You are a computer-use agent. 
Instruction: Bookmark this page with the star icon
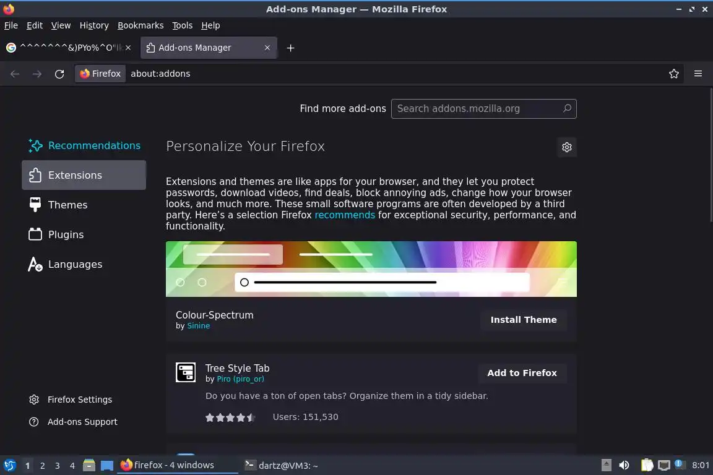click(674, 74)
